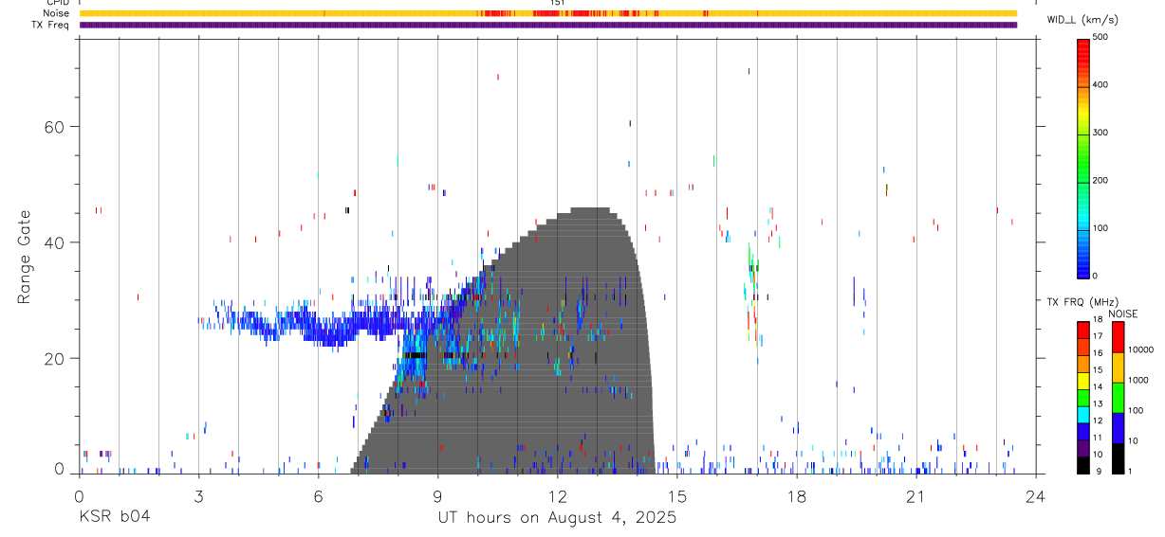Click the '400' label on WID color bar
The height and width of the screenshot is (537, 1165).
click(x=1101, y=84)
